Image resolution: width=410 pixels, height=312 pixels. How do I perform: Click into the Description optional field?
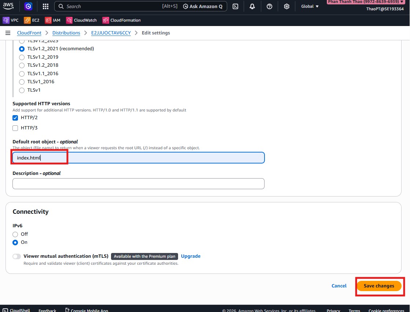click(x=138, y=184)
